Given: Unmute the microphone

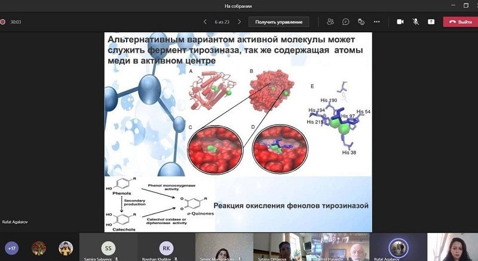Looking at the screenshot, I should [415, 21].
